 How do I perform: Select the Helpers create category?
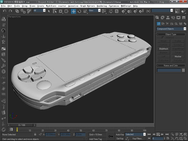click(x=176, y=24)
